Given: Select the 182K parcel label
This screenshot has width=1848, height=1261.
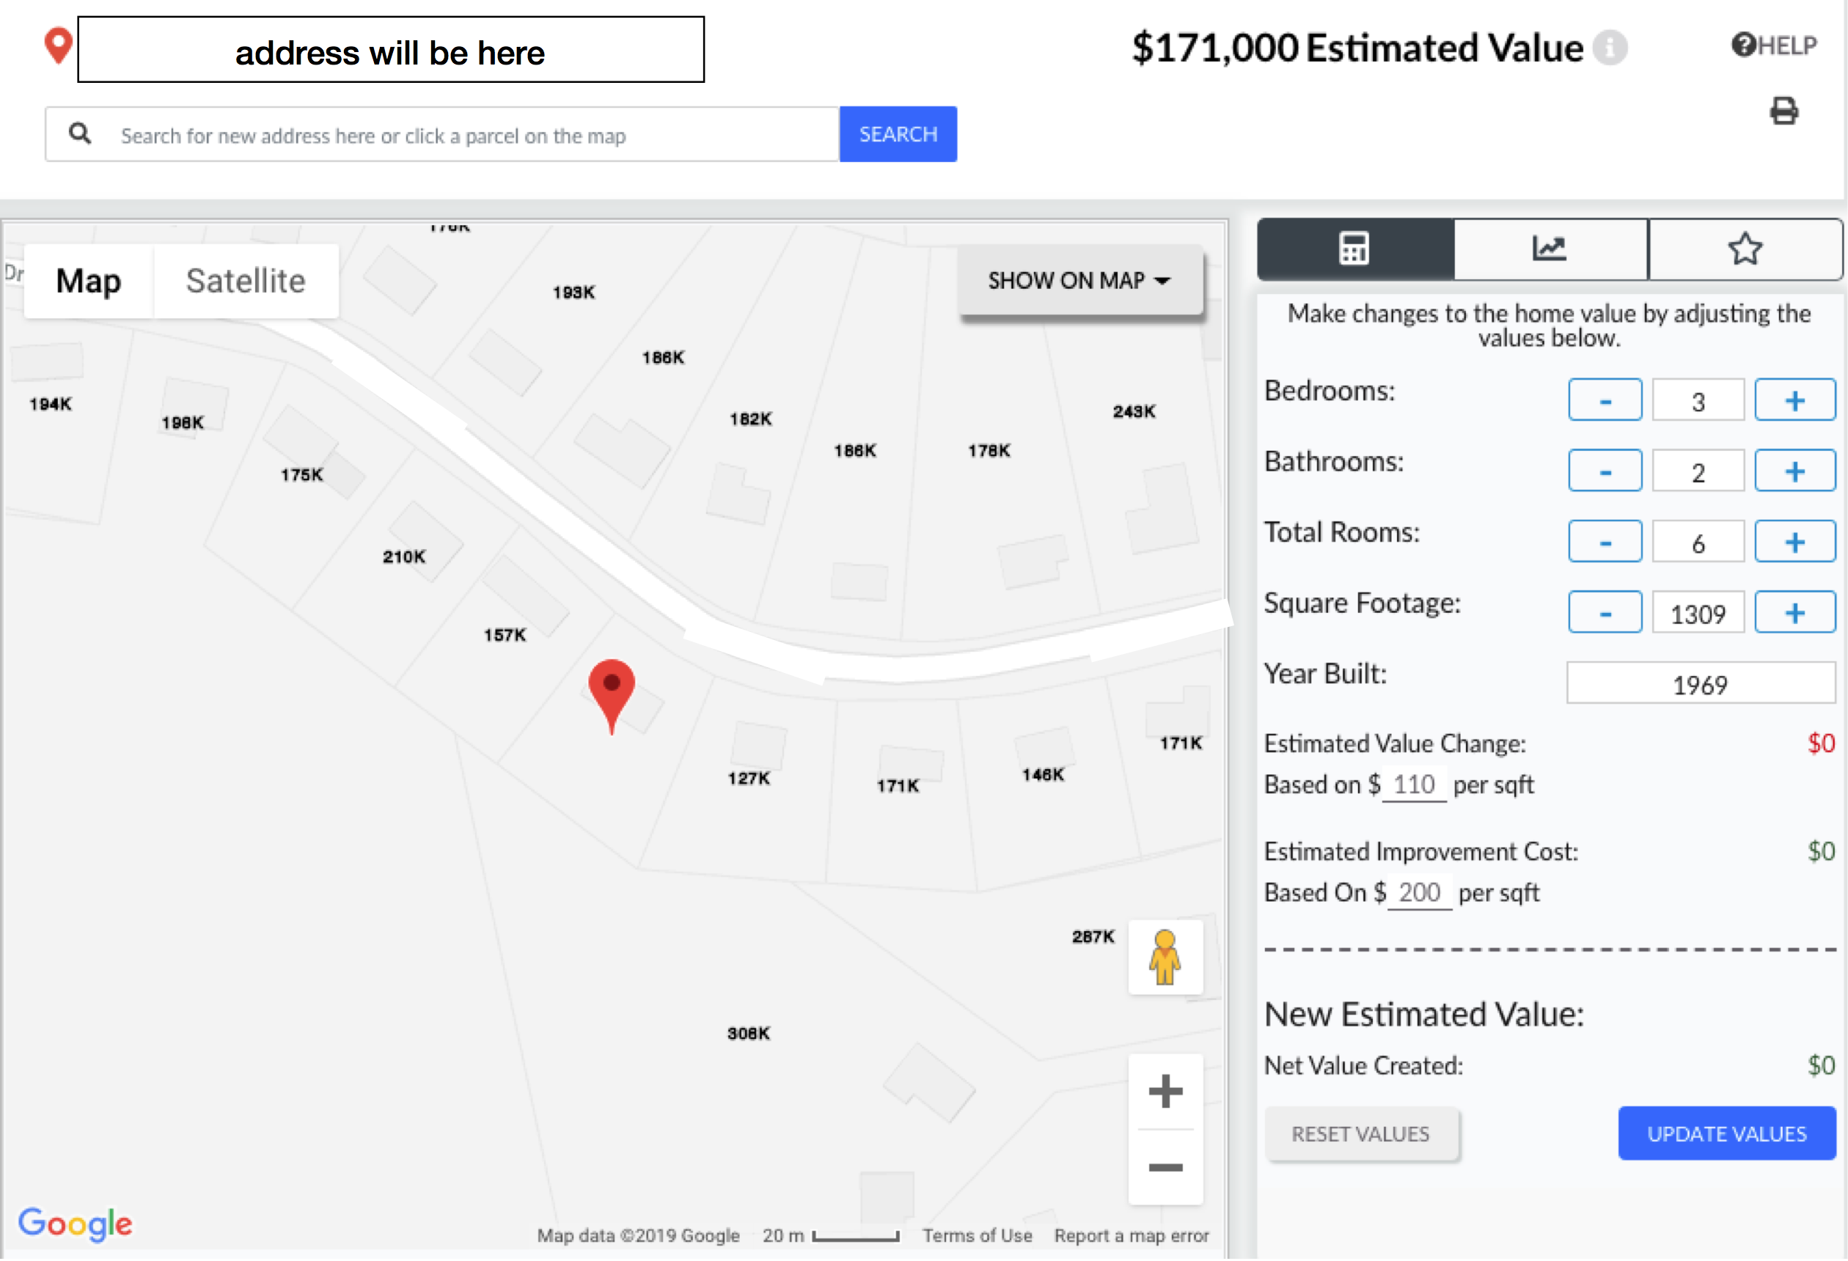Looking at the screenshot, I should [x=752, y=419].
